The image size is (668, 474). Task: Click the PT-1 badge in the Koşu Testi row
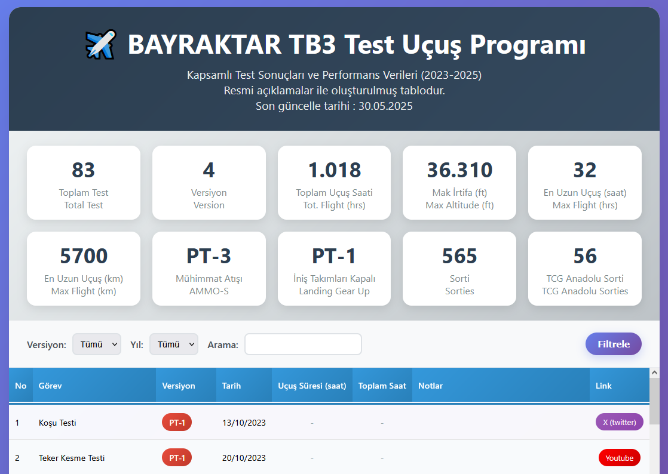point(177,423)
